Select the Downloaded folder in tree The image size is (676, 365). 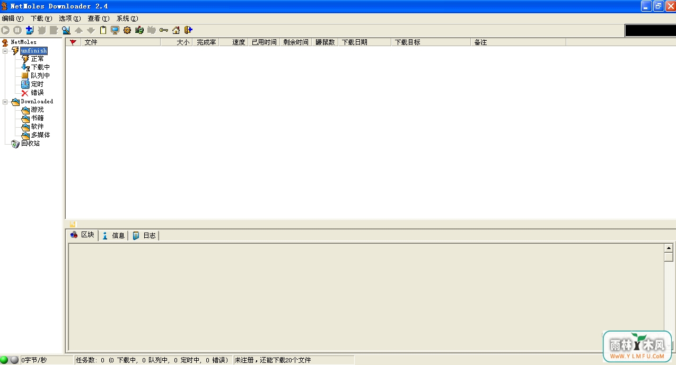coord(37,101)
